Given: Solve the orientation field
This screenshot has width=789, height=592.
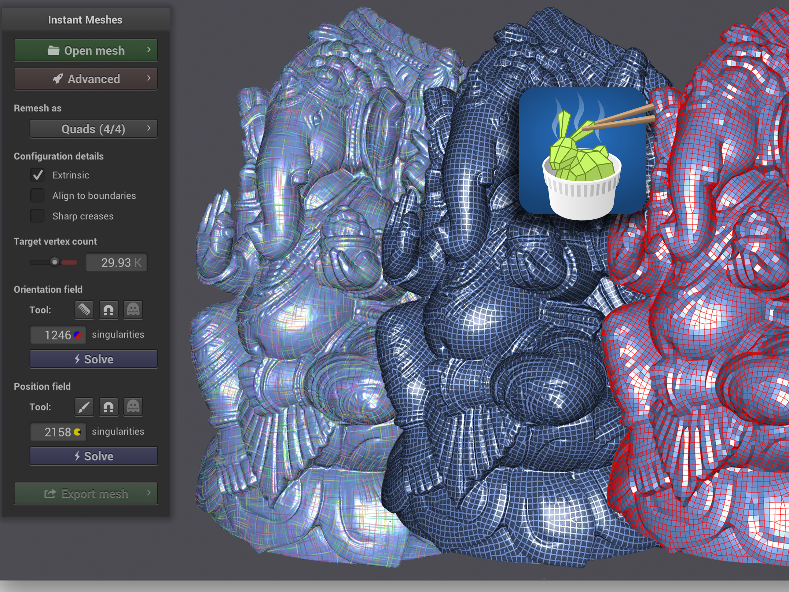Looking at the screenshot, I should pos(94,359).
